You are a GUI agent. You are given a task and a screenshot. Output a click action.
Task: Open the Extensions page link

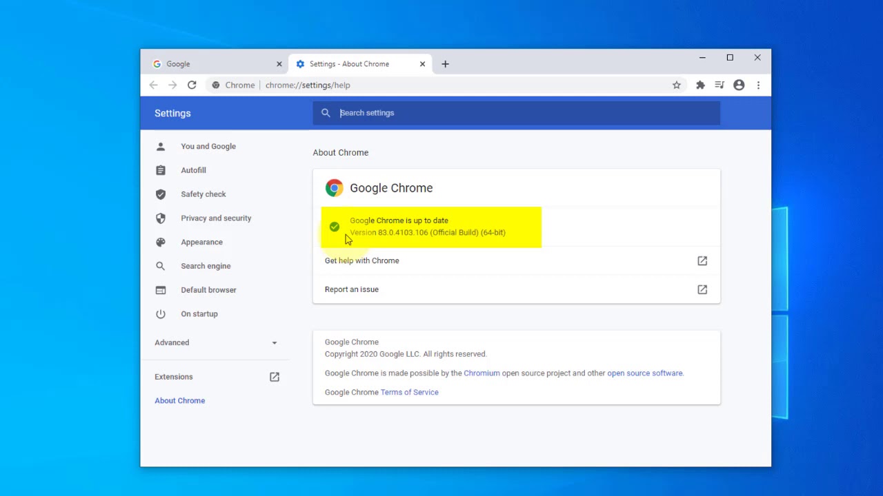point(174,377)
